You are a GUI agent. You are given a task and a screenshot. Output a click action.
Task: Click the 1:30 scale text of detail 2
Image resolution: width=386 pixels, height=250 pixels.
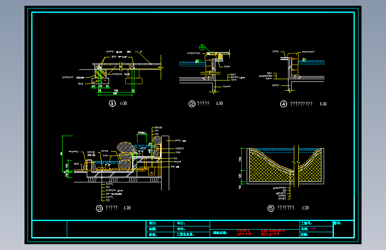pyautogui.click(x=219, y=103)
